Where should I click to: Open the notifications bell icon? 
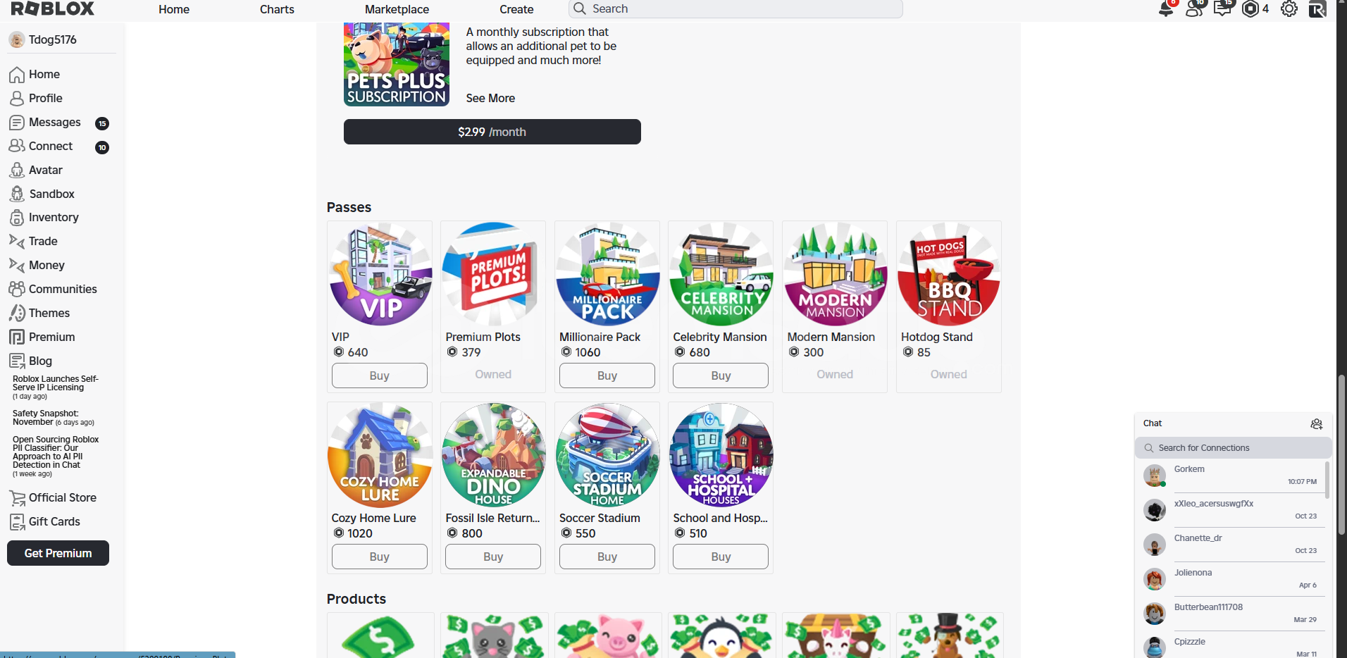click(x=1166, y=9)
